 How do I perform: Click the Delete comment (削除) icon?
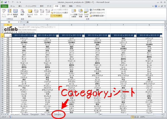36,12
